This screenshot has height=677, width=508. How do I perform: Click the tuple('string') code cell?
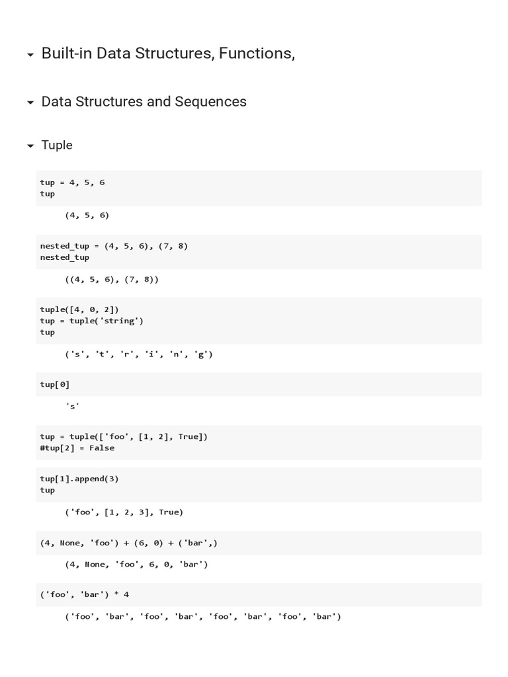259,321
